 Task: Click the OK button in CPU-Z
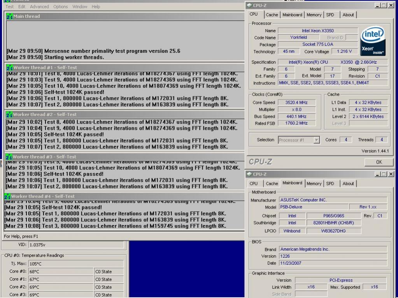(379, 162)
